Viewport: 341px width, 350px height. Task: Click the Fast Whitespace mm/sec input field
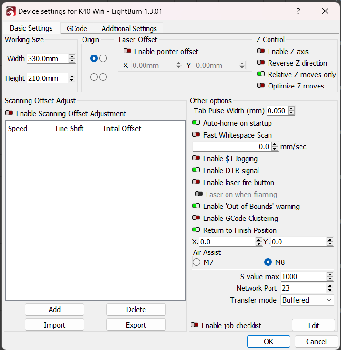coord(232,147)
